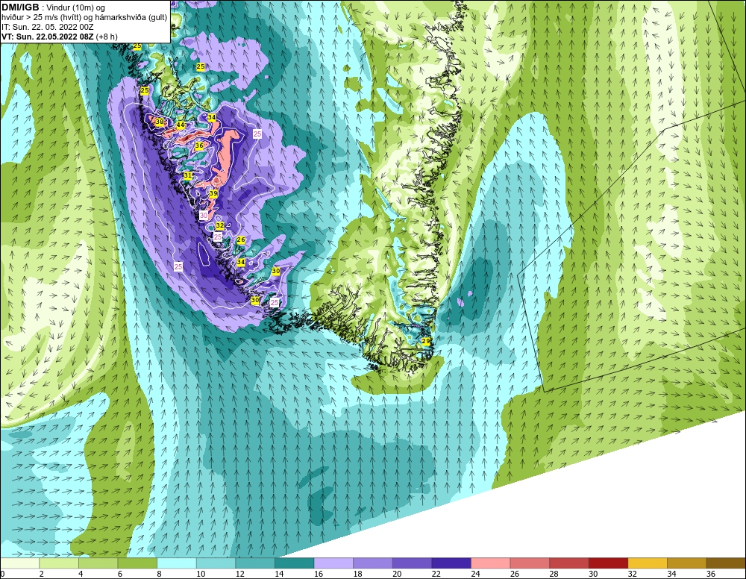Click the yellow gust label 39
The width and height of the screenshot is (746, 579).
click(213, 193)
